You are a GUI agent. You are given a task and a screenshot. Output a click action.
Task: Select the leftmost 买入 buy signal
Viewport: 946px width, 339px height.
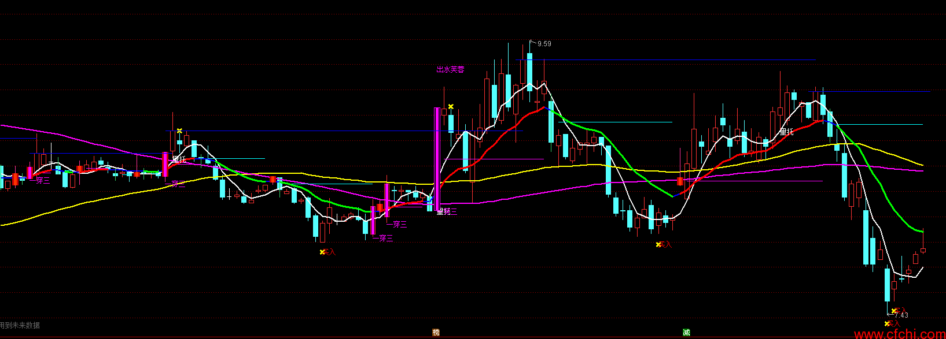pos(328,252)
